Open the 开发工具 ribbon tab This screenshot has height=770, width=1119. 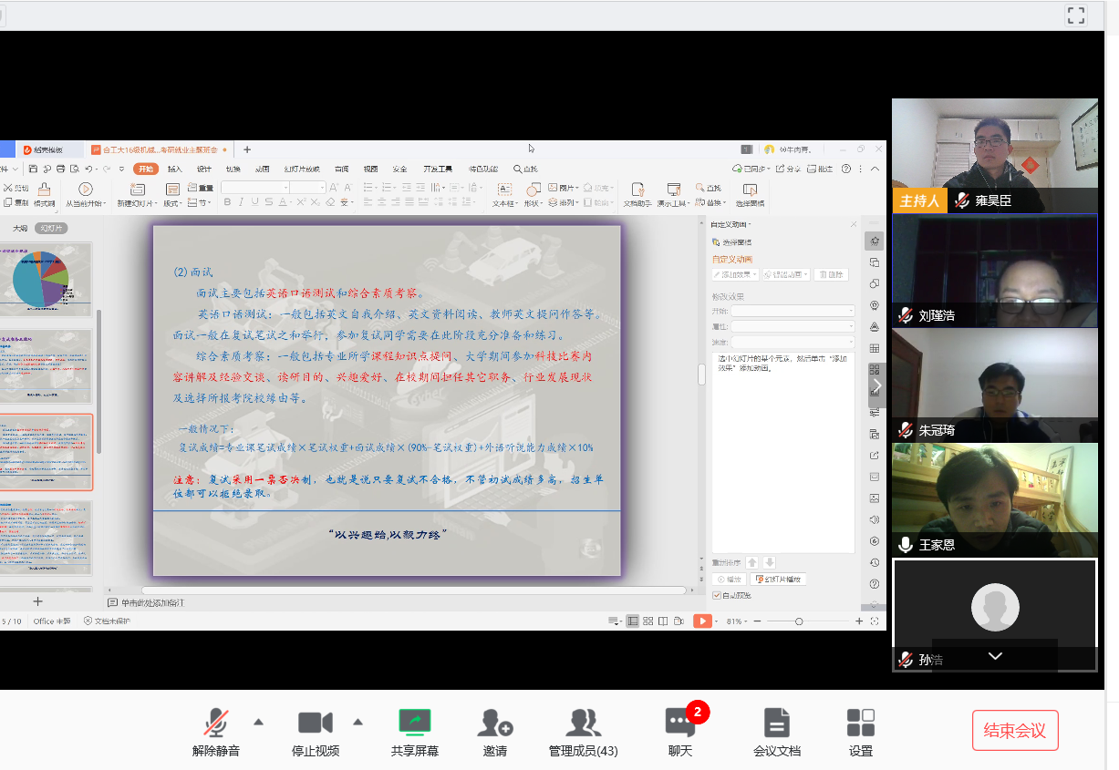(x=438, y=169)
